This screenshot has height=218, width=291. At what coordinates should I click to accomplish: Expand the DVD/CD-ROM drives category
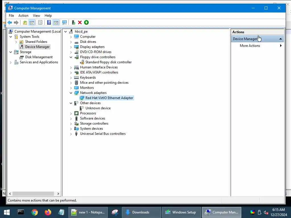point(71,52)
